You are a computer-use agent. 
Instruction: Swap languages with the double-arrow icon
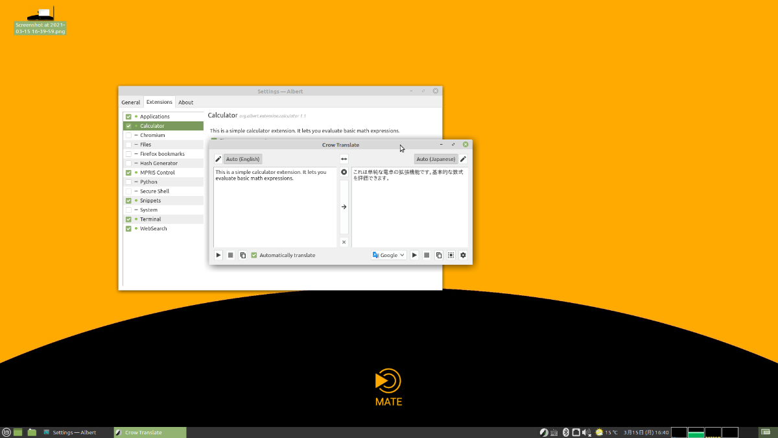[x=344, y=159]
